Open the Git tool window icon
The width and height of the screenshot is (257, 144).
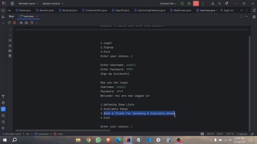(x=3, y=128)
